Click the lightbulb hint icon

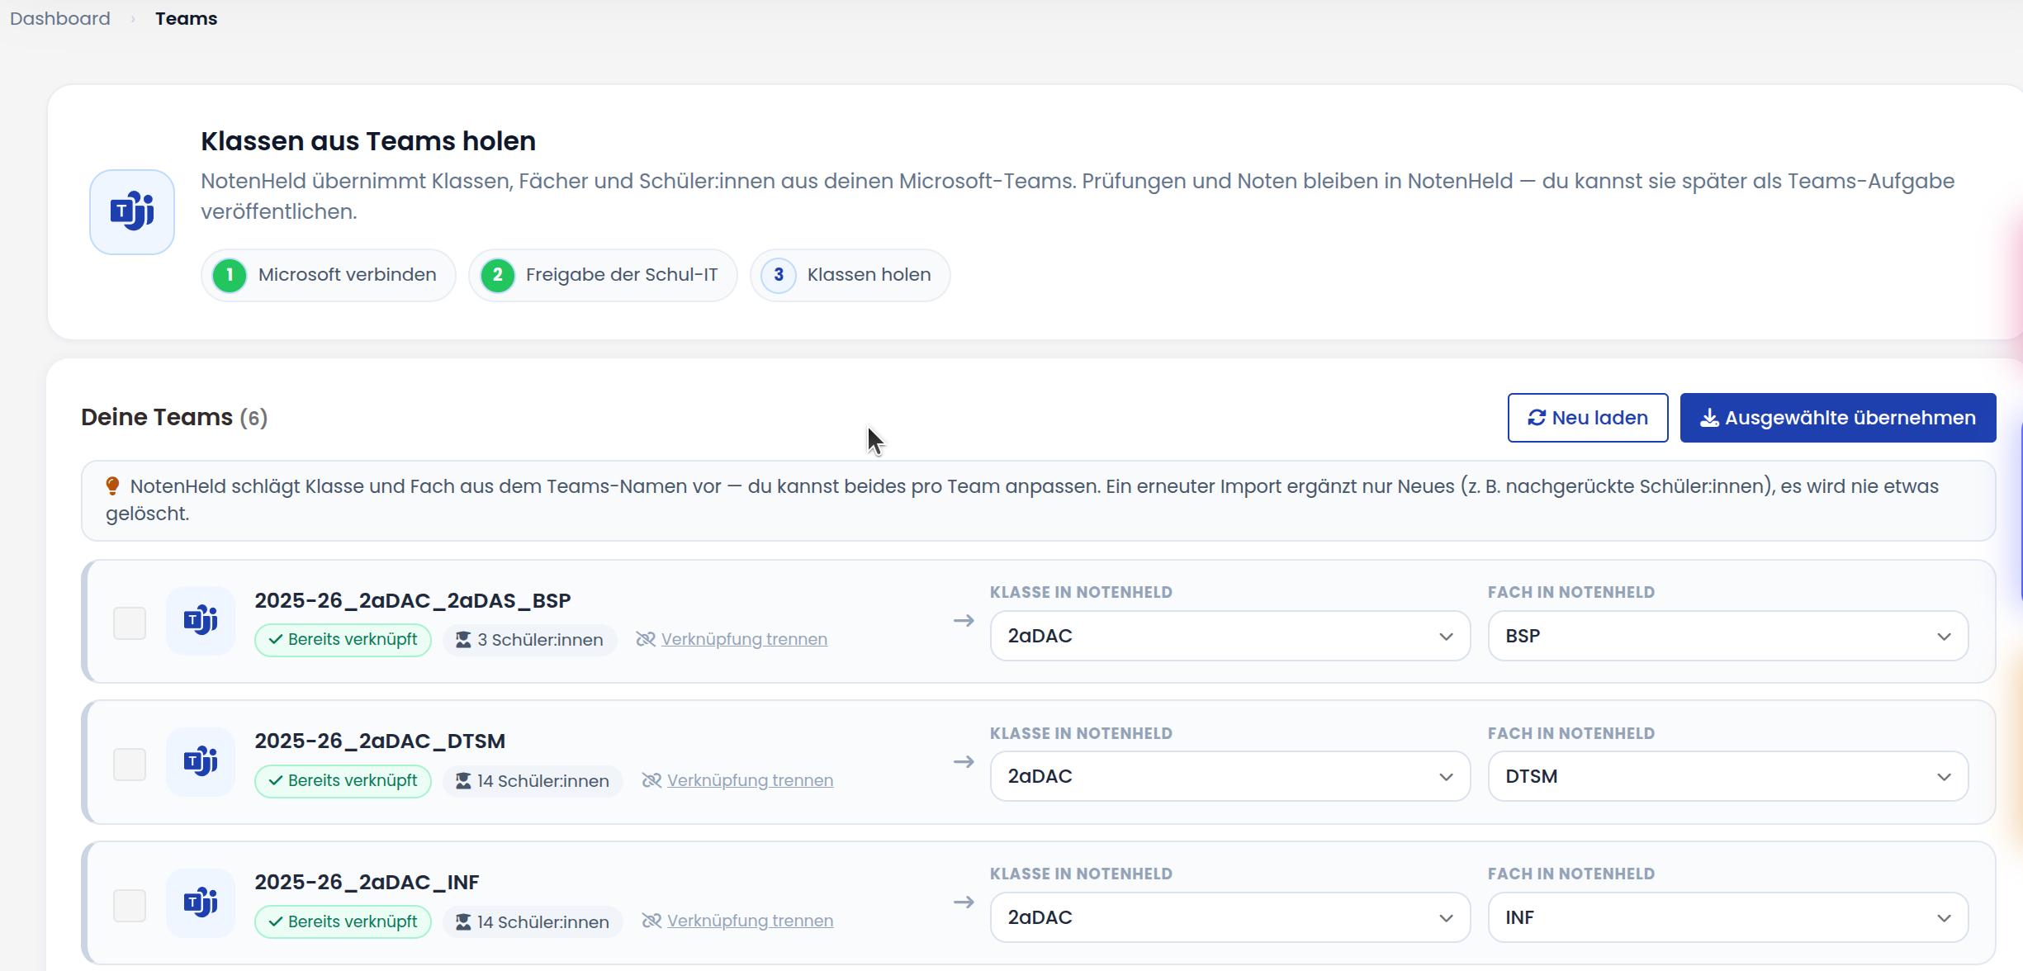click(113, 486)
